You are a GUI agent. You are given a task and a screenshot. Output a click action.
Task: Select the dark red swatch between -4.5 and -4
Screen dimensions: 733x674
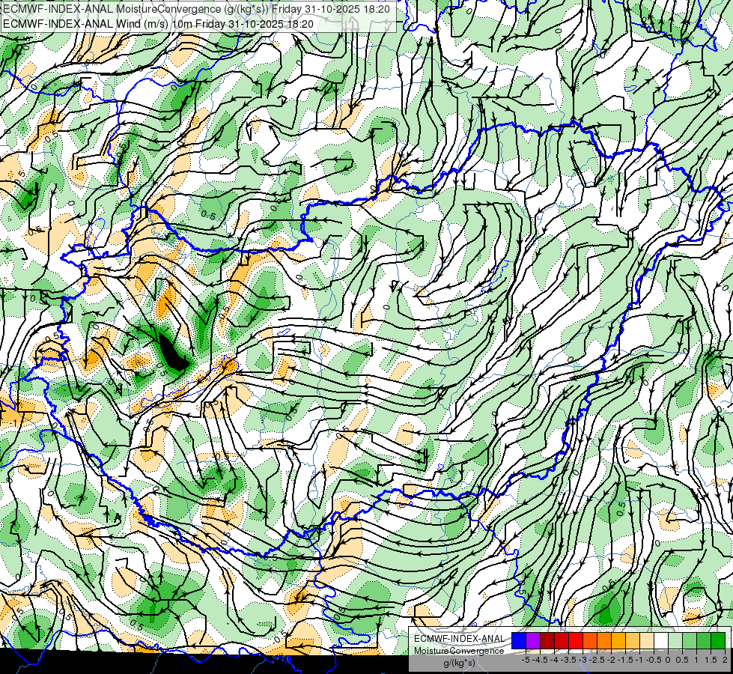[x=547, y=640]
